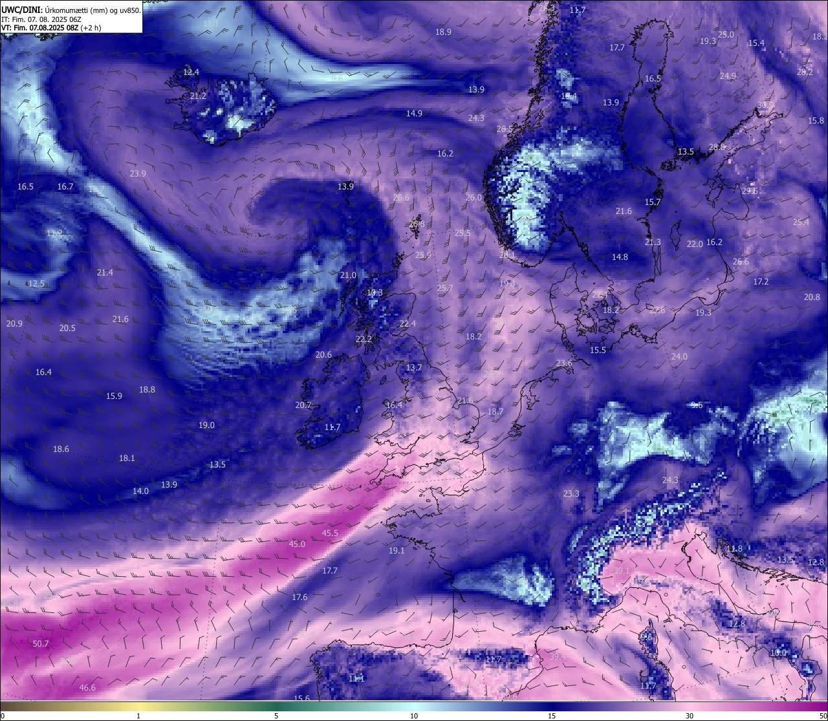
Task: Click the 10 tick label on color scale
Action: [x=414, y=716]
